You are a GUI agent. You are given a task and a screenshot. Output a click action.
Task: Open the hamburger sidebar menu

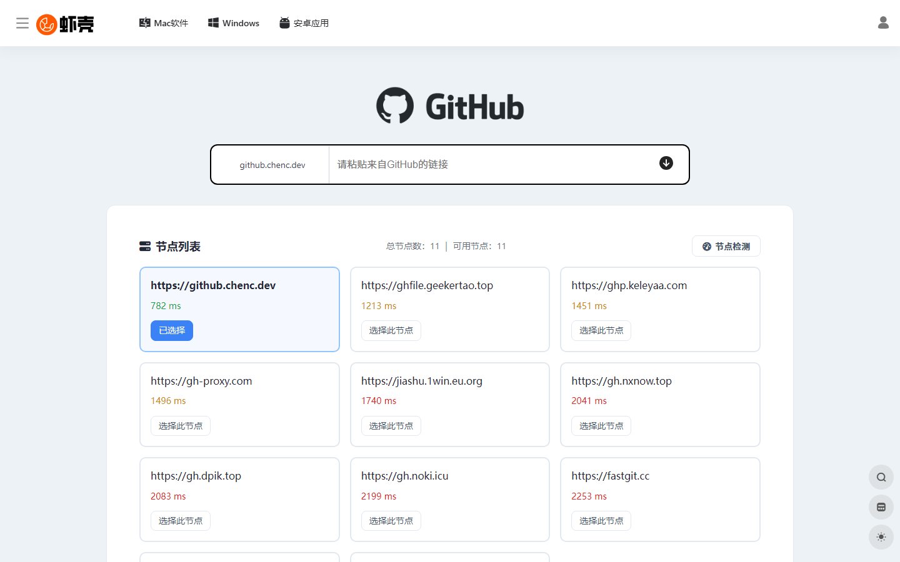click(22, 23)
